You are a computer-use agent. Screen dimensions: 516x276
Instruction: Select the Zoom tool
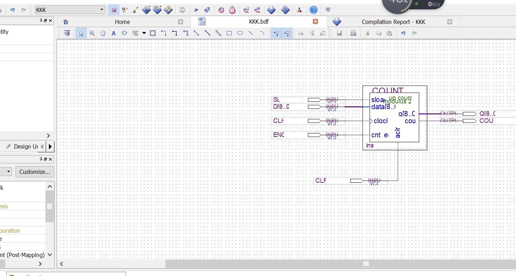[92, 33]
